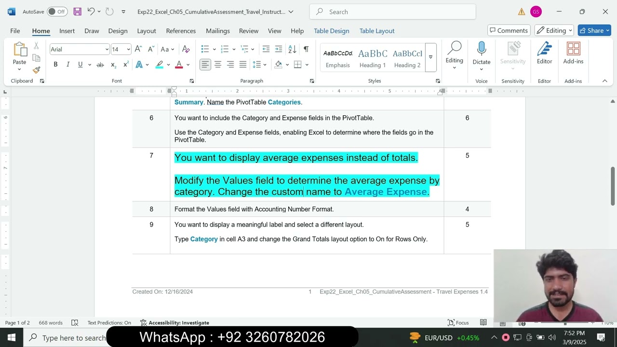Image resolution: width=617 pixels, height=347 pixels.
Task: Click the Search box in title bar
Action: tap(393, 12)
